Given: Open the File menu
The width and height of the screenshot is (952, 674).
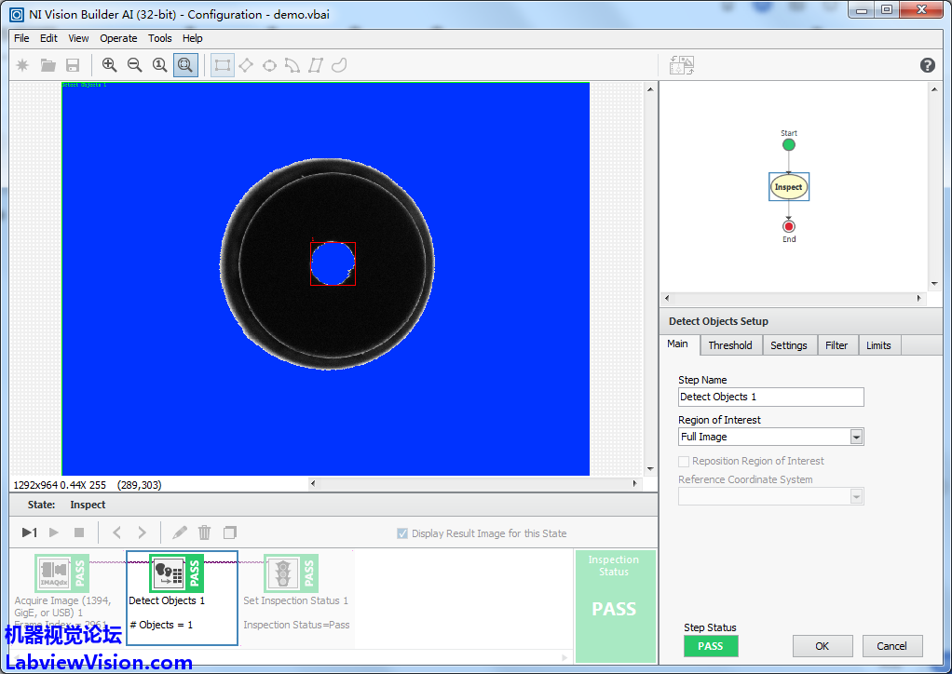Looking at the screenshot, I should coord(21,38).
